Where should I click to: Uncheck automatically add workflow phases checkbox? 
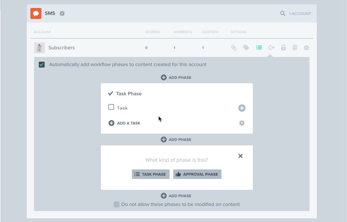pos(42,64)
